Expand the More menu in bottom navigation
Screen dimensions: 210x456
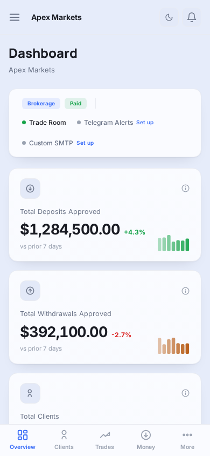[x=187, y=440]
